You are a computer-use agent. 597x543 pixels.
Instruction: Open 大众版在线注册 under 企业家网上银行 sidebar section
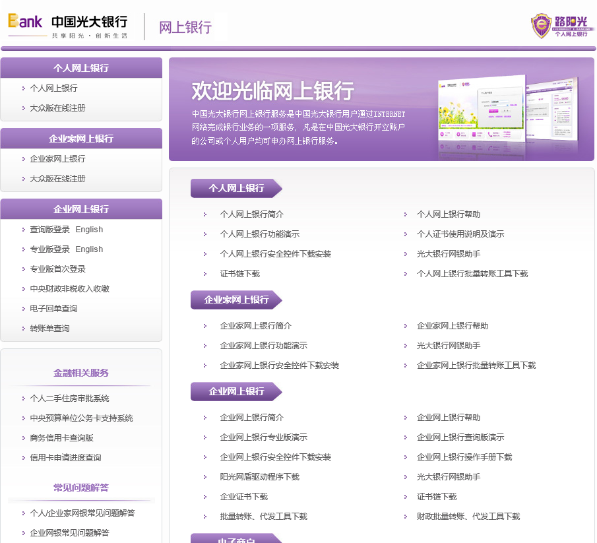[57, 179]
